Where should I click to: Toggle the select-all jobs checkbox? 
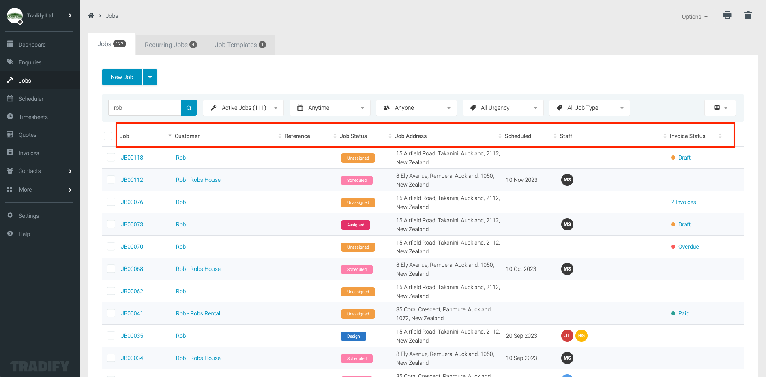(108, 136)
